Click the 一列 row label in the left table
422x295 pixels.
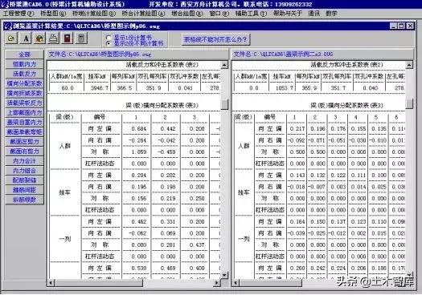[x=64, y=239]
